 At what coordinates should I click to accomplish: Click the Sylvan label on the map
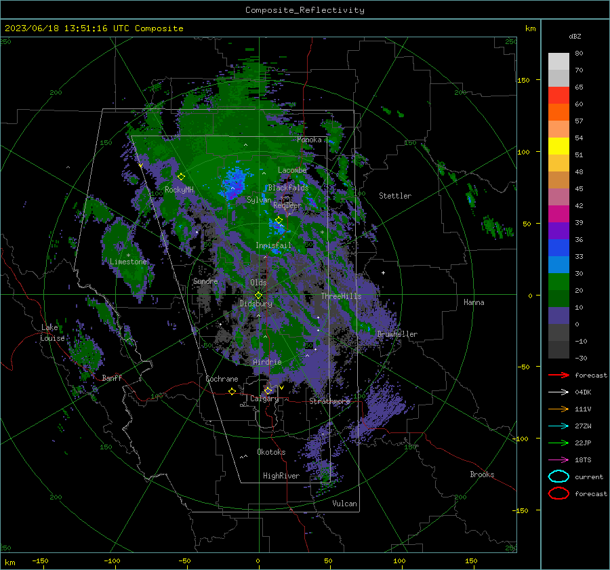(x=259, y=201)
